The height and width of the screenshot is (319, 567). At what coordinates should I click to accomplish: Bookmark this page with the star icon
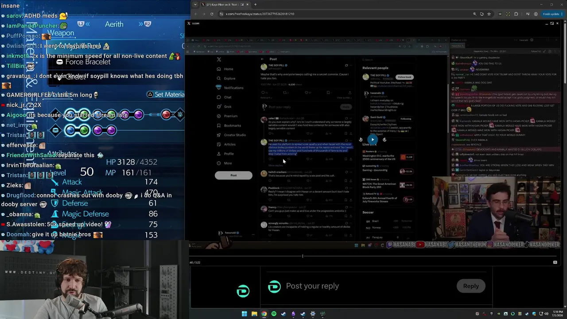click(489, 14)
